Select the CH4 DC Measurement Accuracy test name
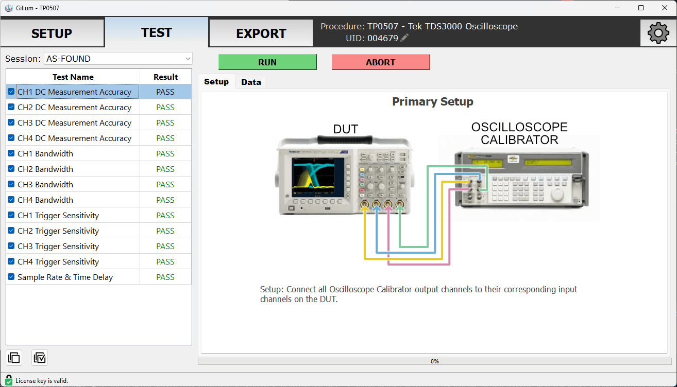 tap(74, 138)
